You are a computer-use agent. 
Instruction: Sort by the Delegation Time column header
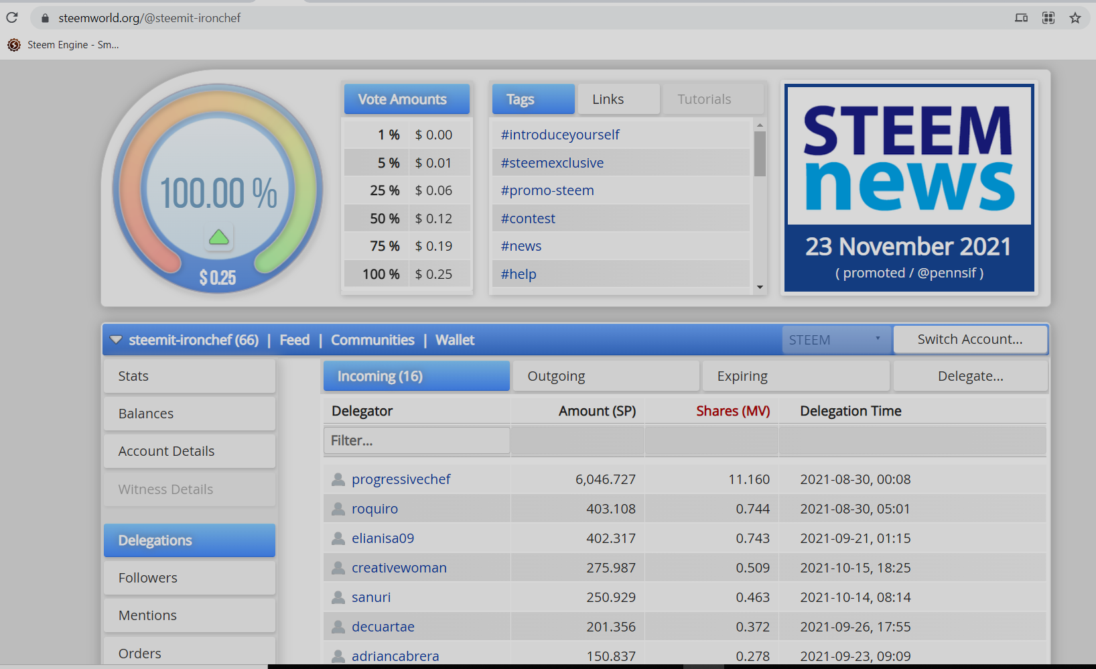pyautogui.click(x=851, y=411)
